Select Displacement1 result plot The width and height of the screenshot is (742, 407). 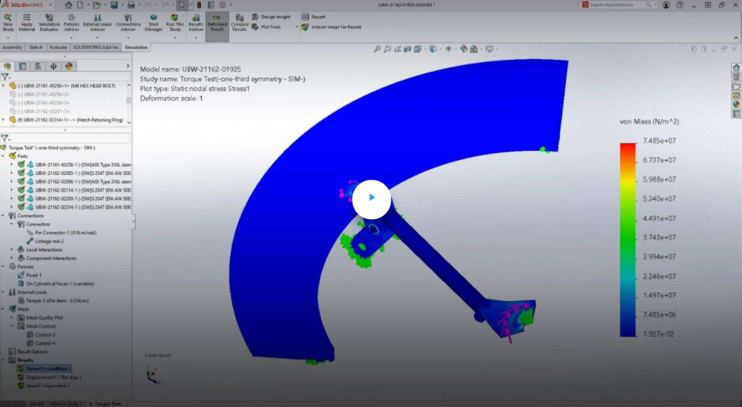53,377
